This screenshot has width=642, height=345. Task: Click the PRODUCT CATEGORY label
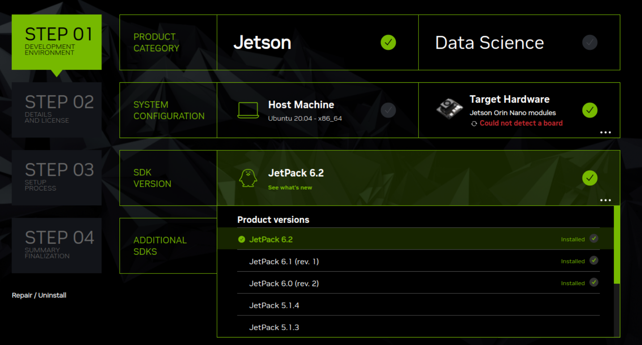(x=156, y=42)
